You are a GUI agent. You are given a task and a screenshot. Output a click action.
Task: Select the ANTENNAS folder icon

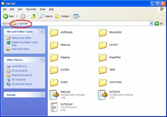[x=54, y=32]
